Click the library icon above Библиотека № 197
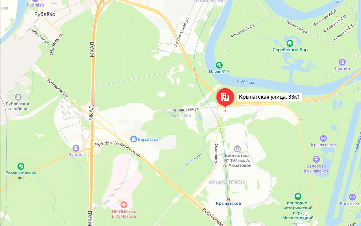Image resolution: width=361 pixels, height=226 pixels. coord(237,149)
